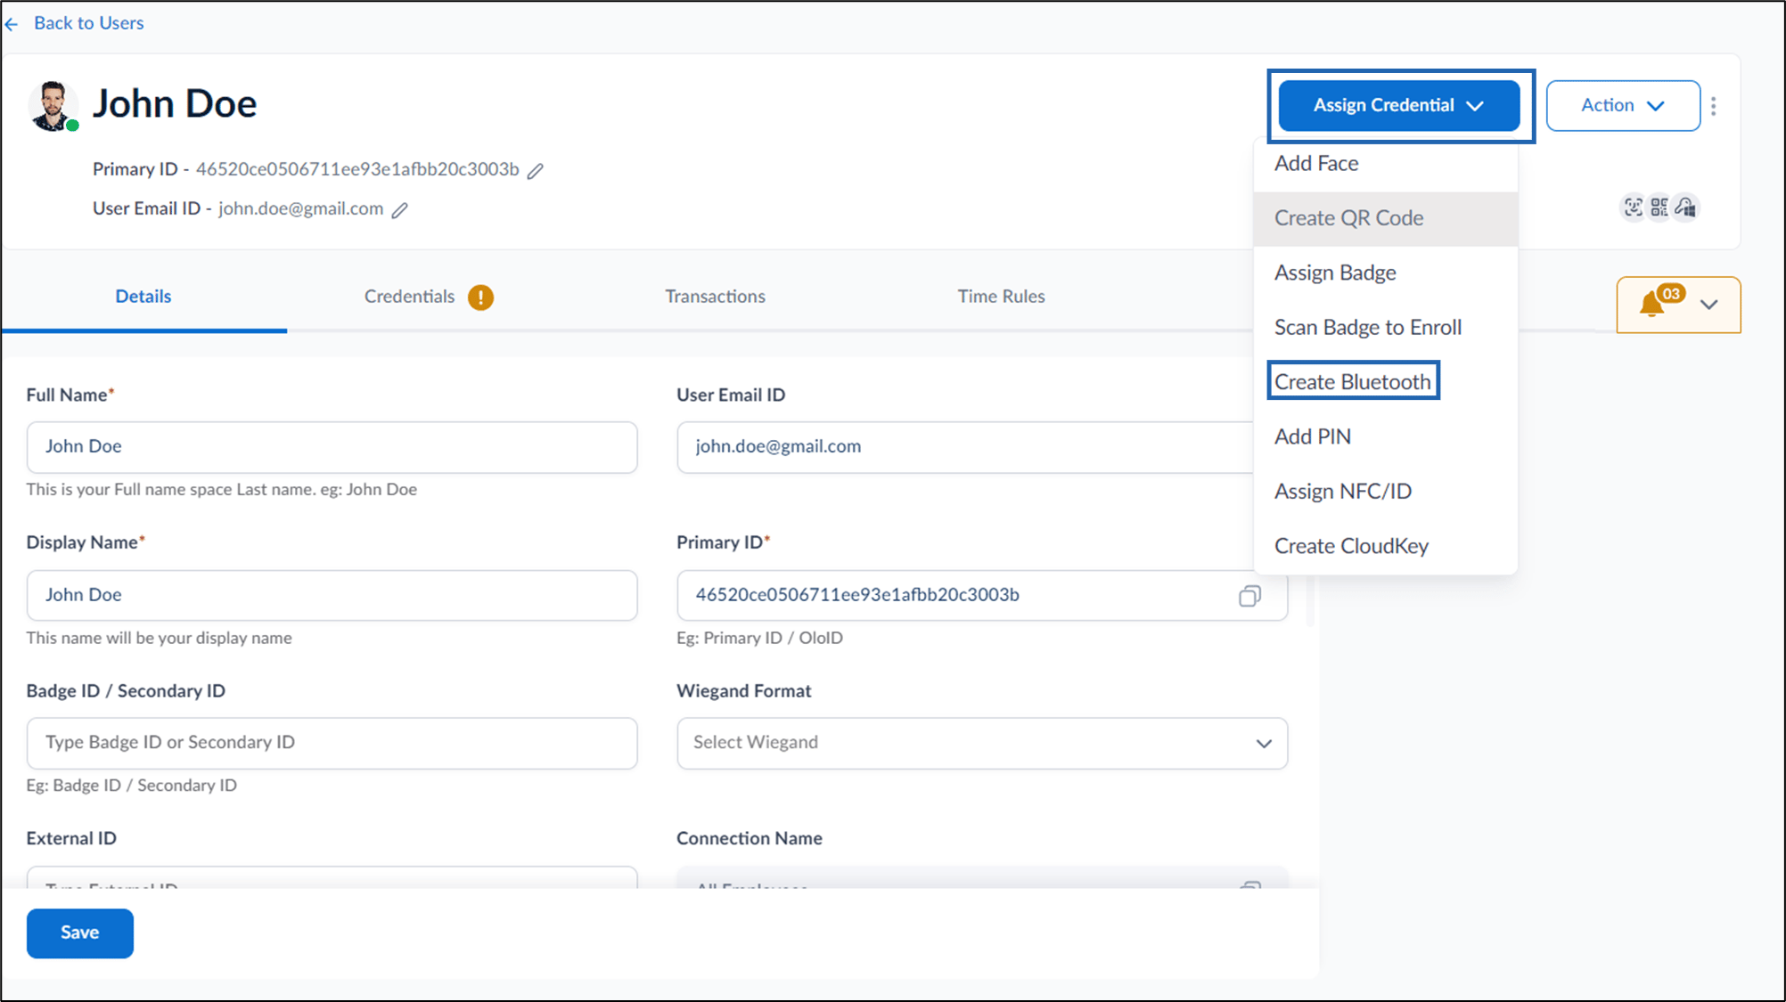This screenshot has width=1786, height=1002.
Task: Expand the Select Wiegand dropdown
Action: pos(982,743)
